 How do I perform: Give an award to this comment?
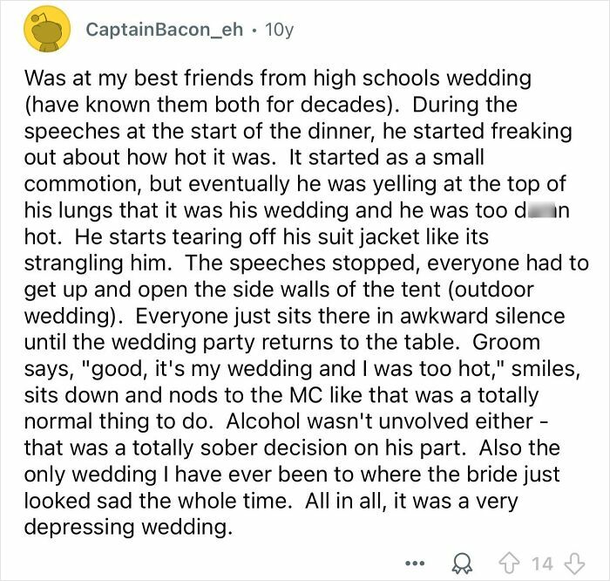(461, 564)
